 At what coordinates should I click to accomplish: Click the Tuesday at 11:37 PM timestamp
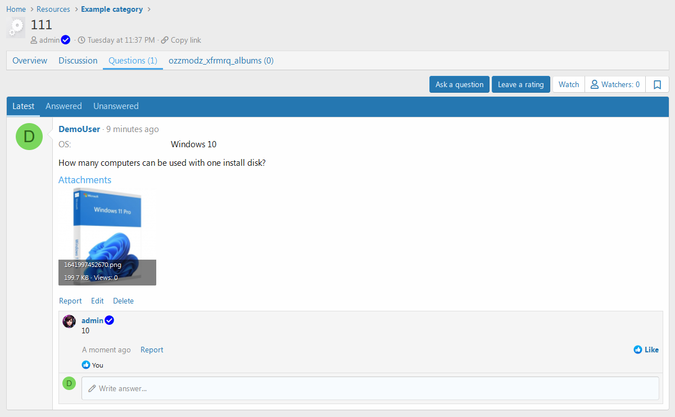[121, 40]
